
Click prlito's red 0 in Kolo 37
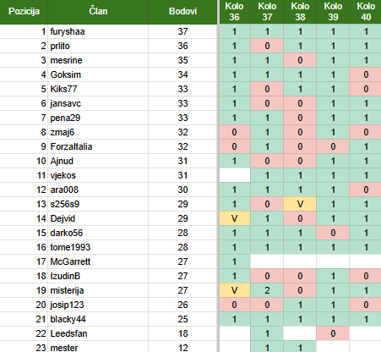tap(267, 46)
